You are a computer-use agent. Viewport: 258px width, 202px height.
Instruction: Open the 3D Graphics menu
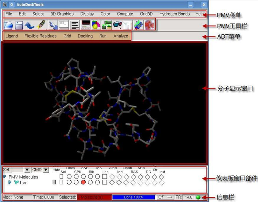62,14
